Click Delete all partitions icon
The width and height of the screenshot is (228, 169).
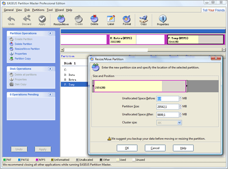pyautogui.click(x=11, y=75)
